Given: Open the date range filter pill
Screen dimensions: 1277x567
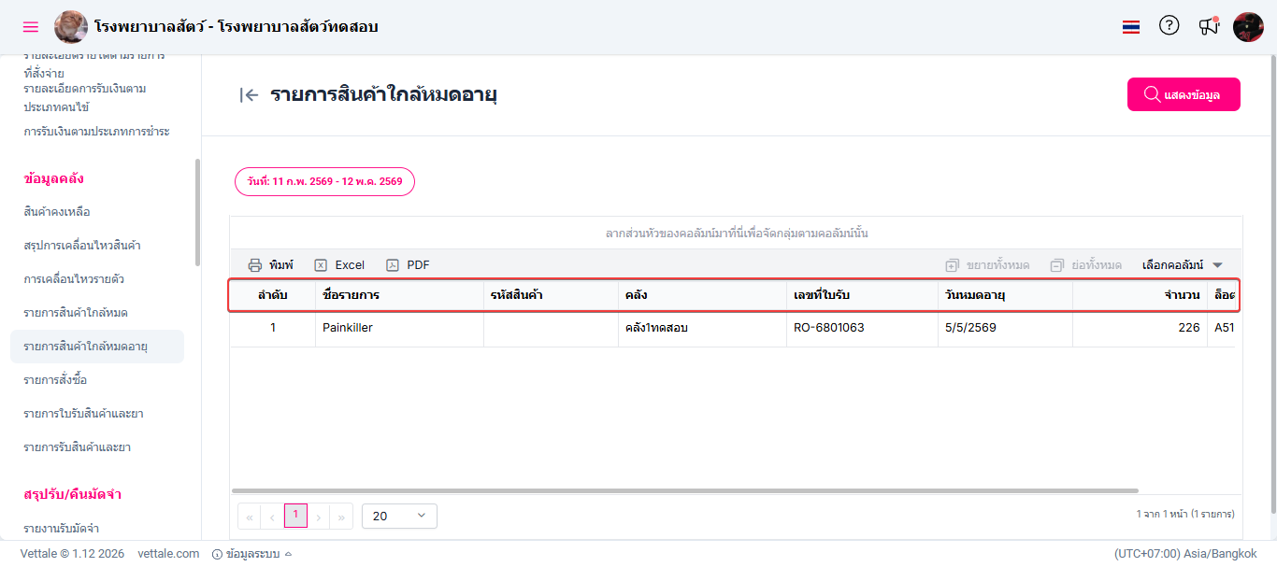Looking at the screenshot, I should [324, 181].
